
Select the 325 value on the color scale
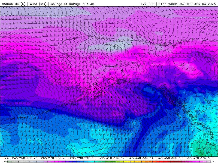pos(131,158)
